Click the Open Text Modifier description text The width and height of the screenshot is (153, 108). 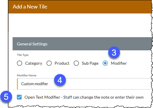(x=84, y=97)
